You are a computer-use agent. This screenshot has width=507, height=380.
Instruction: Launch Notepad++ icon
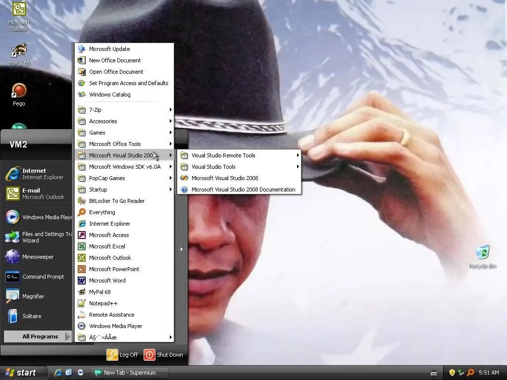click(82, 303)
